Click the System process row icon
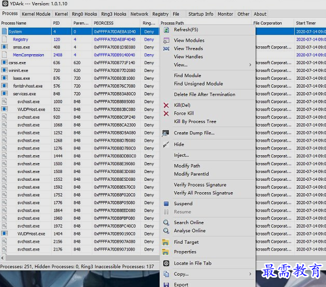 tap(4, 31)
